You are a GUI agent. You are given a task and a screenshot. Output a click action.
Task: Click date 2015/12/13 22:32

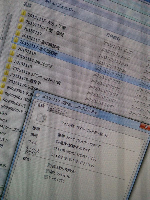[118, 48]
